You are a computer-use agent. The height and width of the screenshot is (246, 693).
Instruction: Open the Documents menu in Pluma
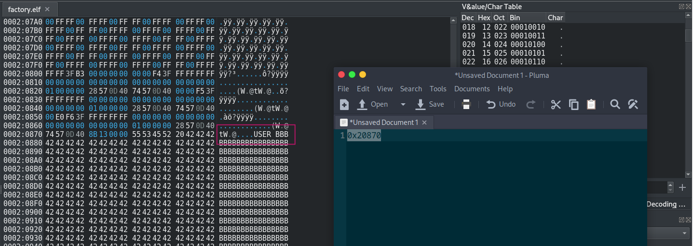tap(472, 89)
